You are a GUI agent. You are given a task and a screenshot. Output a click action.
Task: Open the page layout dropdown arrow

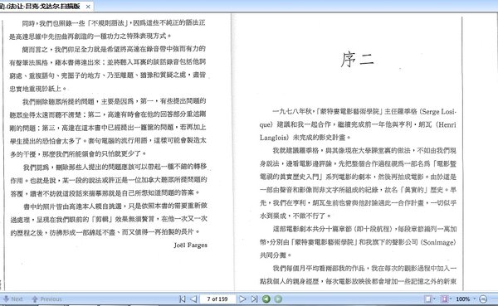click(434, 299)
